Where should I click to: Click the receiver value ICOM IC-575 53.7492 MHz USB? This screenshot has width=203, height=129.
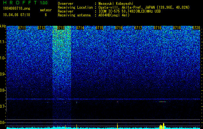(129, 11)
